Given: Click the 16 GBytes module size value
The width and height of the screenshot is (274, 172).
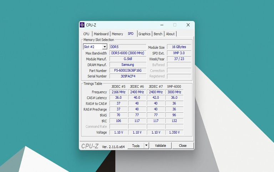Looking at the screenshot, I should pyautogui.click(x=179, y=47).
